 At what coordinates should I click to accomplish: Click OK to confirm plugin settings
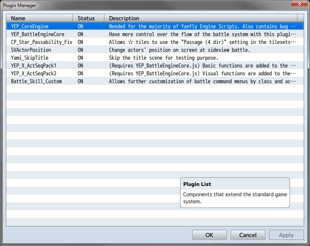coord(210,235)
